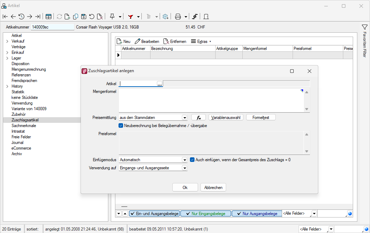Viewport: 370px width, 233px height.
Task: Open the Verwendung auf dropdown
Action: (x=185, y=168)
